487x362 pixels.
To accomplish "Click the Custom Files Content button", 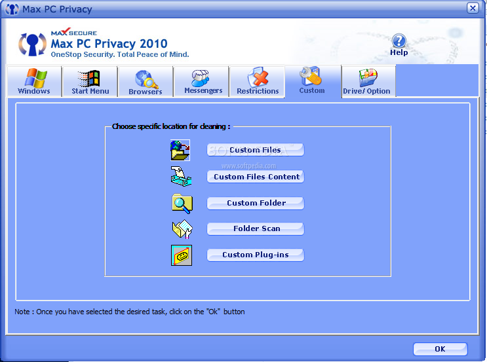I will click(256, 177).
